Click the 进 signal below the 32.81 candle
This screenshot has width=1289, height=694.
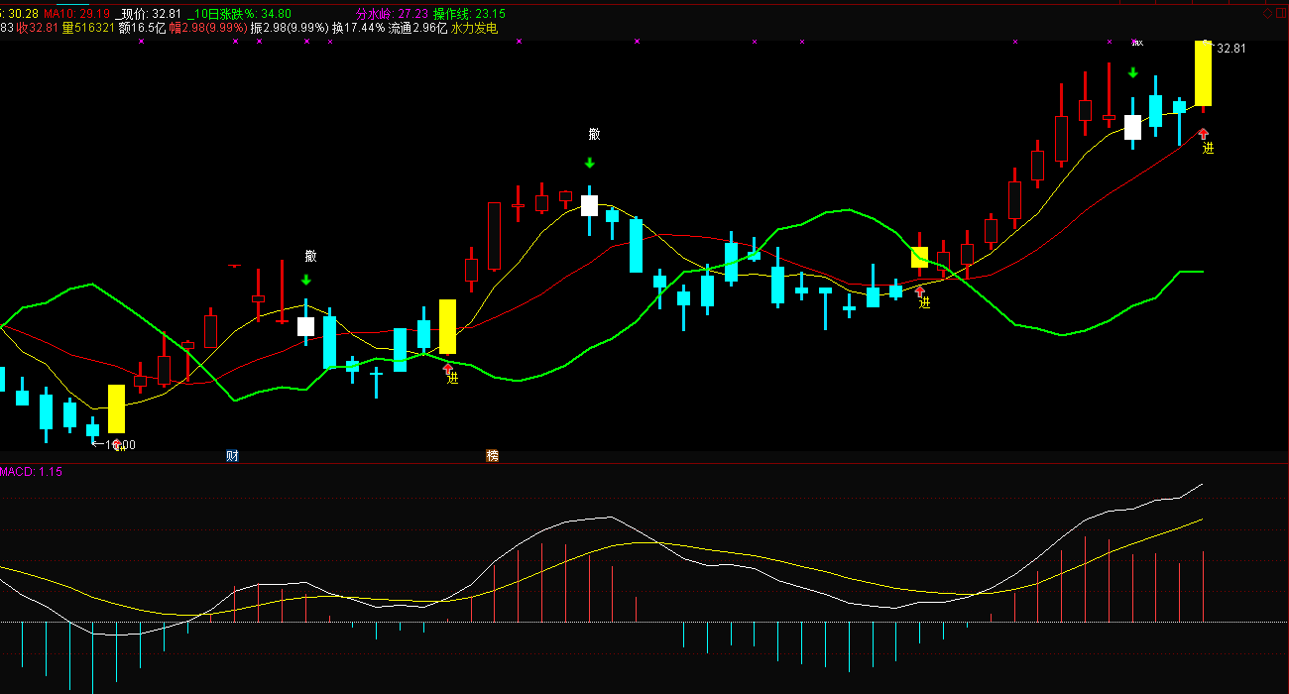coord(1208,148)
